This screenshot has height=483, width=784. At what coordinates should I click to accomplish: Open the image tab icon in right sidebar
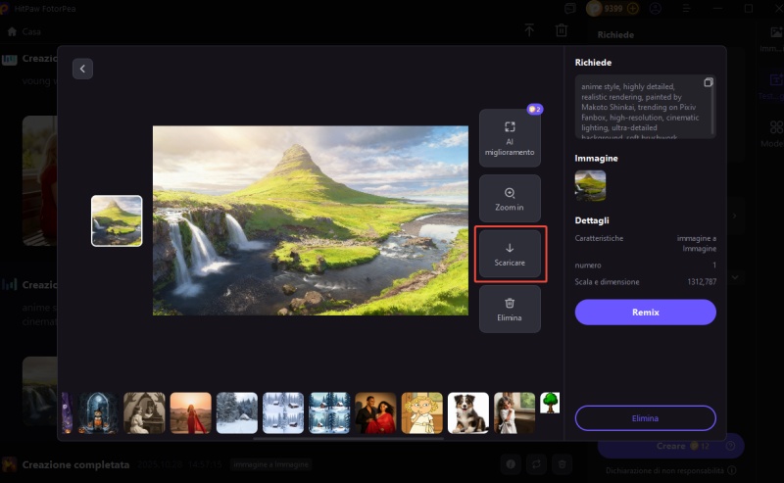[x=776, y=32]
